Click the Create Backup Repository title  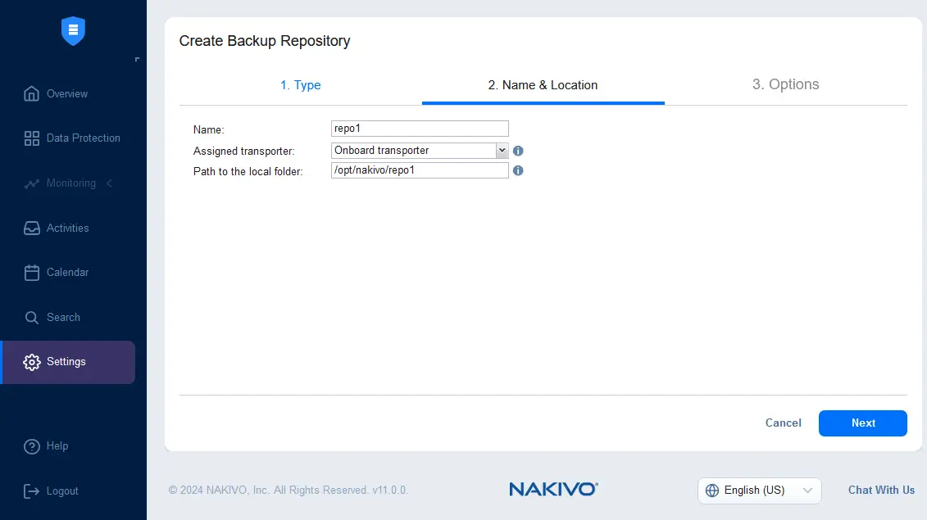click(x=265, y=41)
